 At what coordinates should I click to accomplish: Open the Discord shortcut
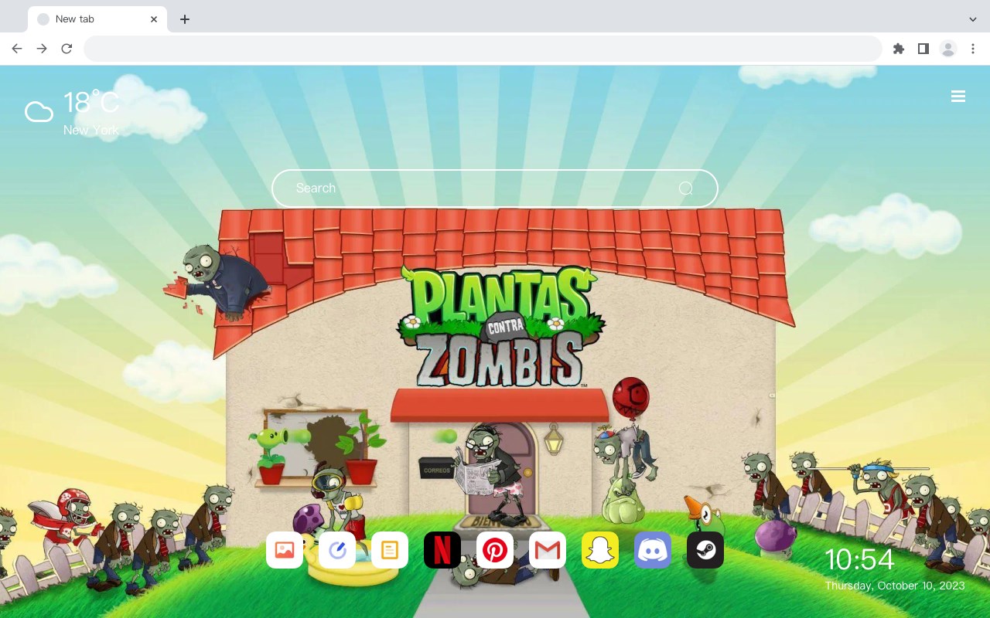click(653, 550)
